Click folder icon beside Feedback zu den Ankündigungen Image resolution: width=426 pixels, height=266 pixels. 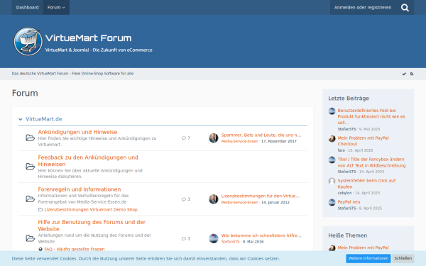30,167
